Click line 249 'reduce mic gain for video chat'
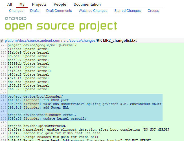This screenshot has height=141, width=184. (x=54, y=133)
